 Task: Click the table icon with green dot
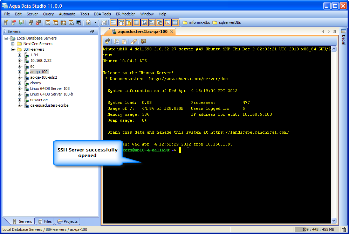click(21, 22)
